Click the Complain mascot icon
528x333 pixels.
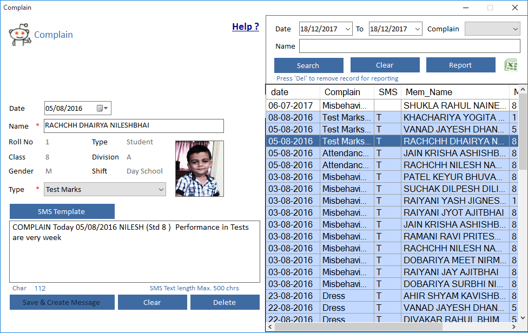coord(19,35)
